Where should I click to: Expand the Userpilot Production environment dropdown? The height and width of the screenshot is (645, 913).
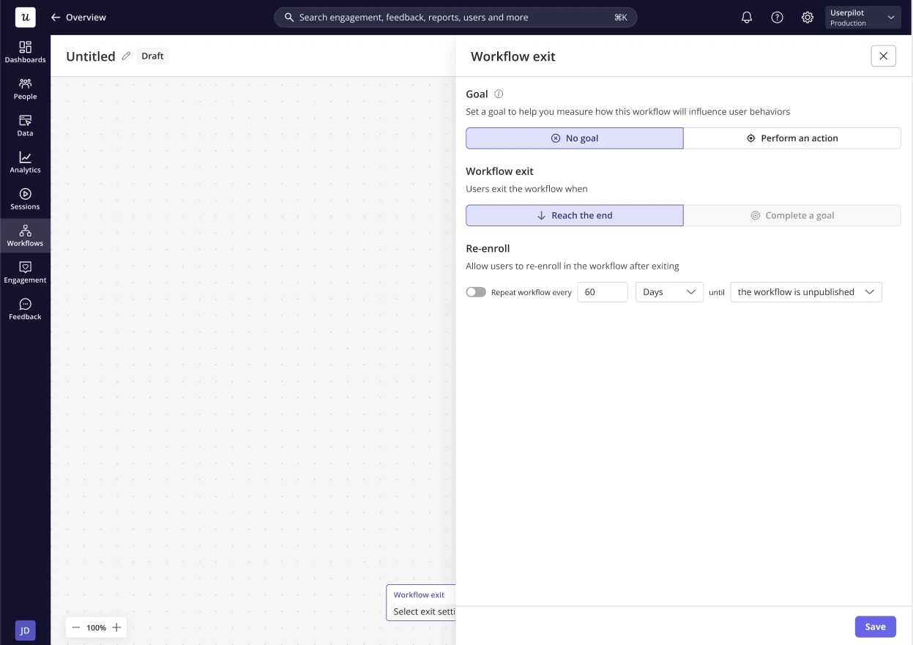[x=863, y=18]
